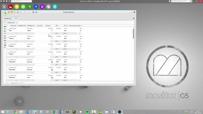Open the Artikelnummer sort dropdown

pyautogui.click(x=12, y=22)
